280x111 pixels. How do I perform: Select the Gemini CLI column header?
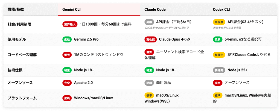[99, 9]
